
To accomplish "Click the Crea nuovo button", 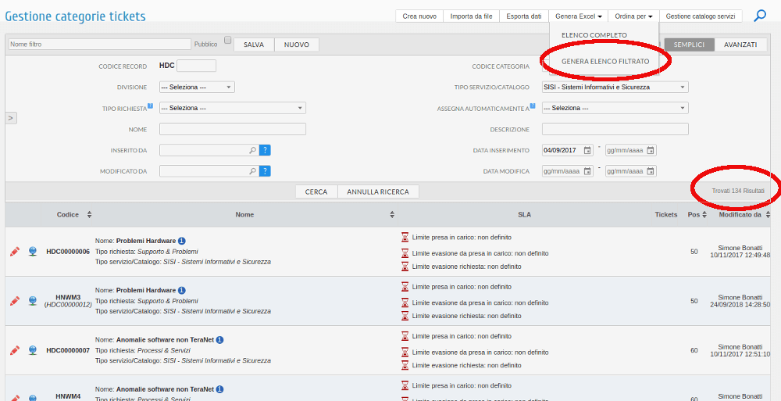I will tap(419, 16).
